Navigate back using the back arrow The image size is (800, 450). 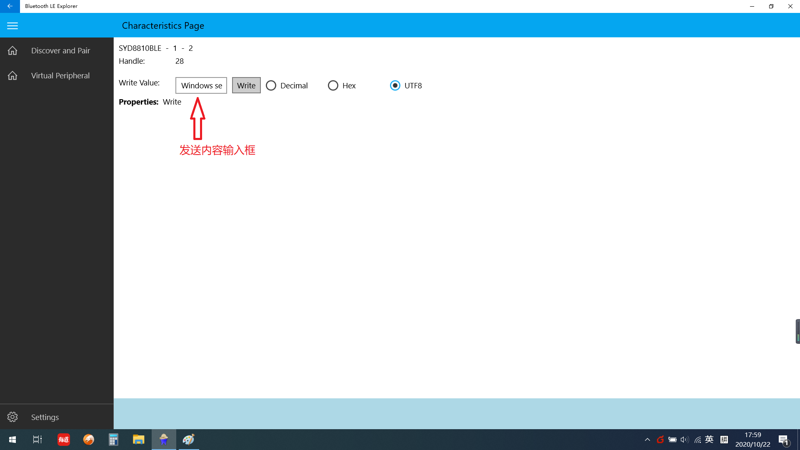[x=9, y=6]
